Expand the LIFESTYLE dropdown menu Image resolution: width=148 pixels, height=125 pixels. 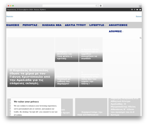point(97,25)
